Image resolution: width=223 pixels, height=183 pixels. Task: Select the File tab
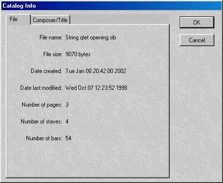[x=18, y=19]
